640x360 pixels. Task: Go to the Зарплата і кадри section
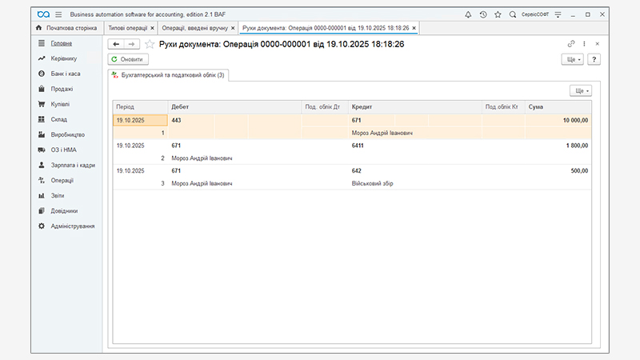point(73,165)
